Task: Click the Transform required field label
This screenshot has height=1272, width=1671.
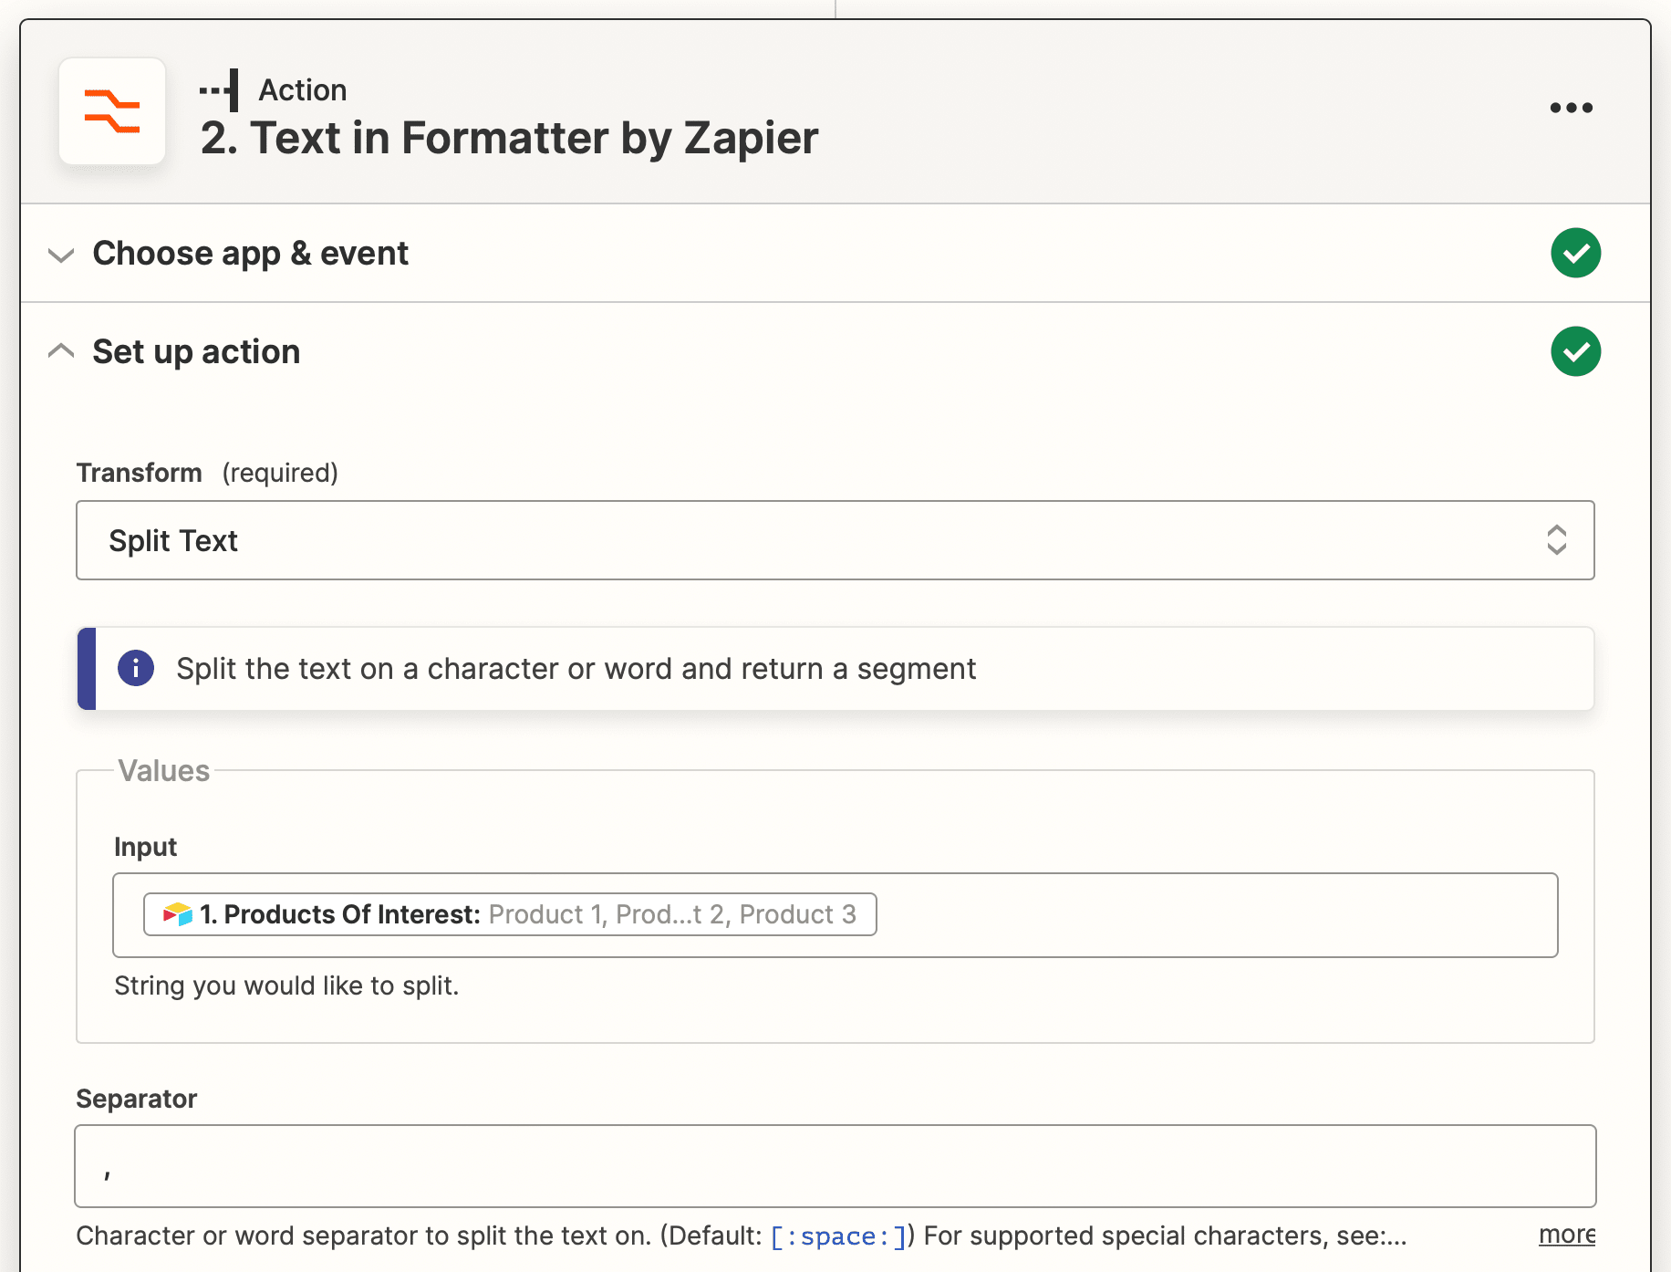Action: (140, 473)
